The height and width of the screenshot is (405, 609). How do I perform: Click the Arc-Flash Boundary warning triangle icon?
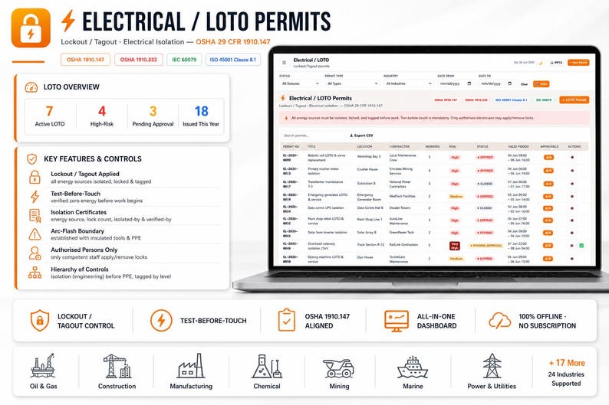click(35, 234)
